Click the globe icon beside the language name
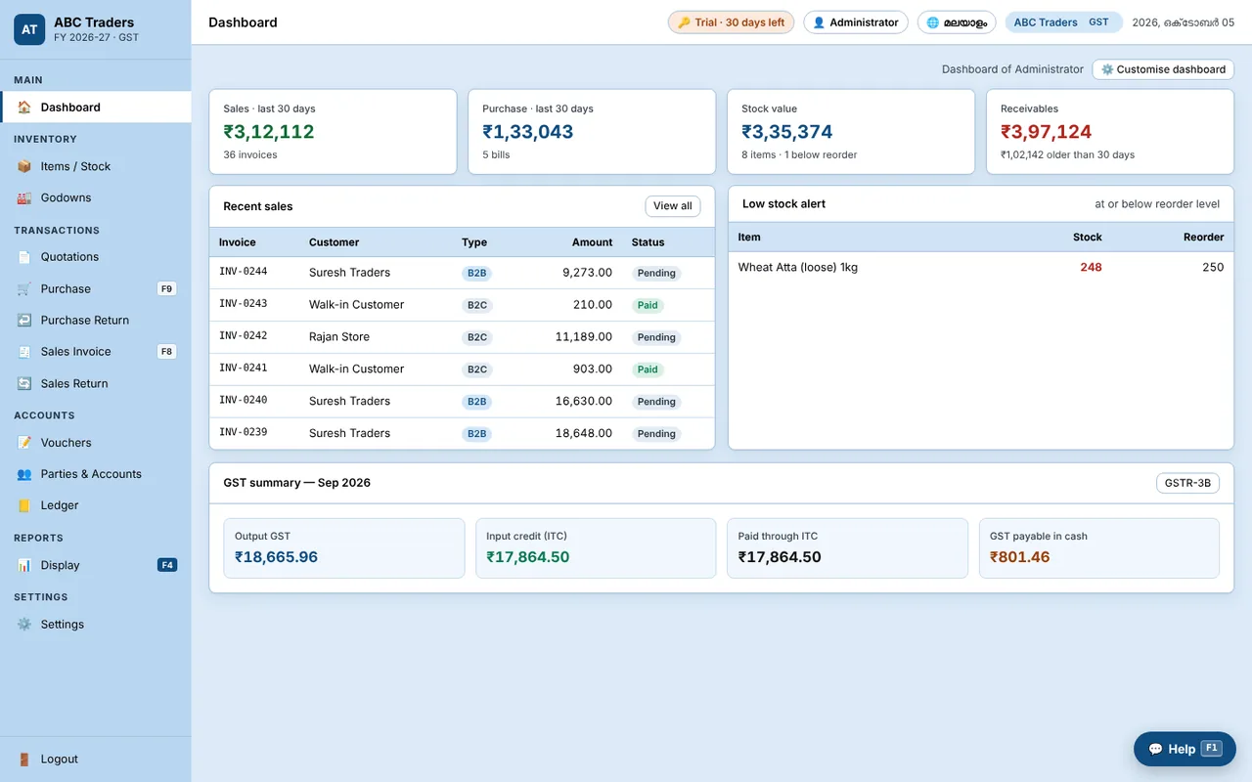 pos(933,22)
